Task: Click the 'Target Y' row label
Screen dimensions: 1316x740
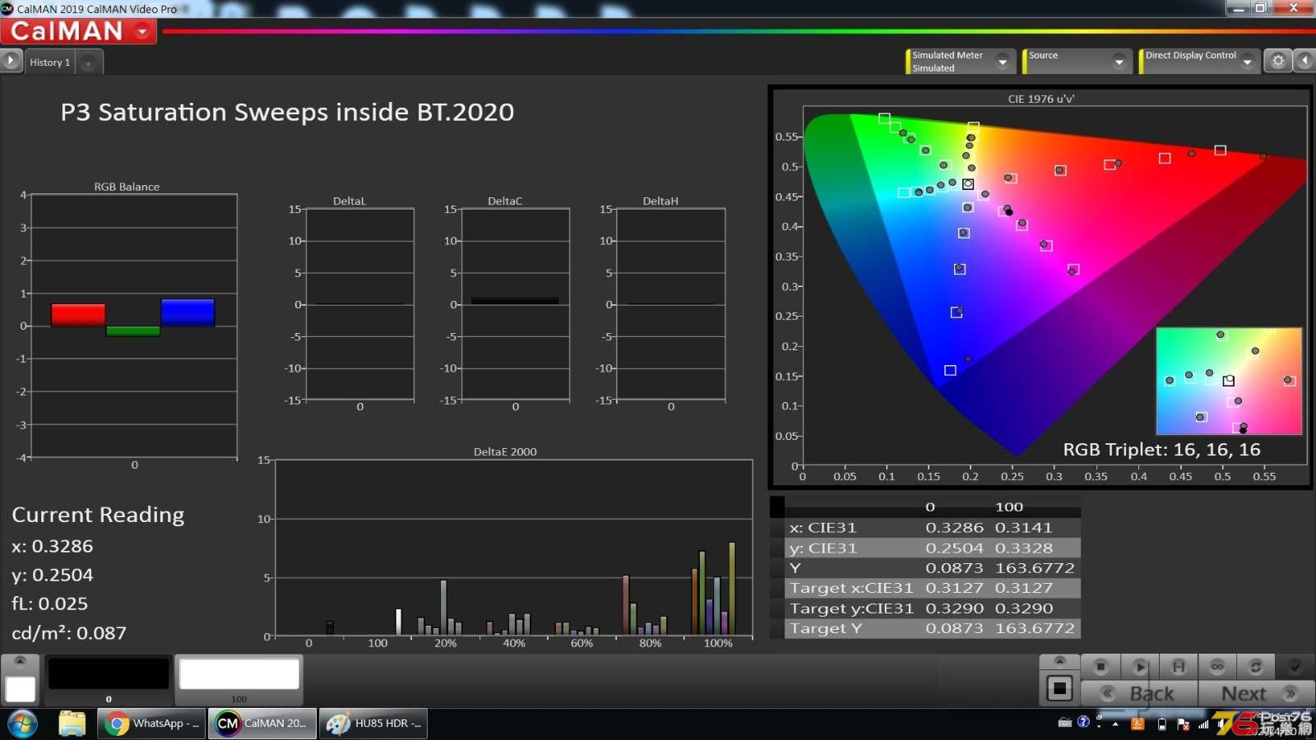Action: point(826,628)
